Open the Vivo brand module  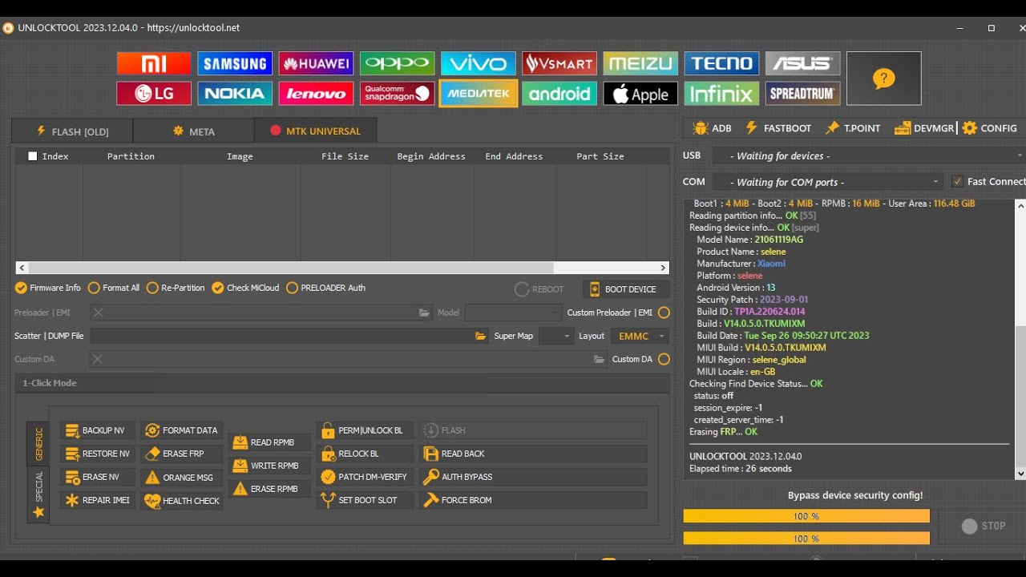pyautogui.click(x=479, y=63)
